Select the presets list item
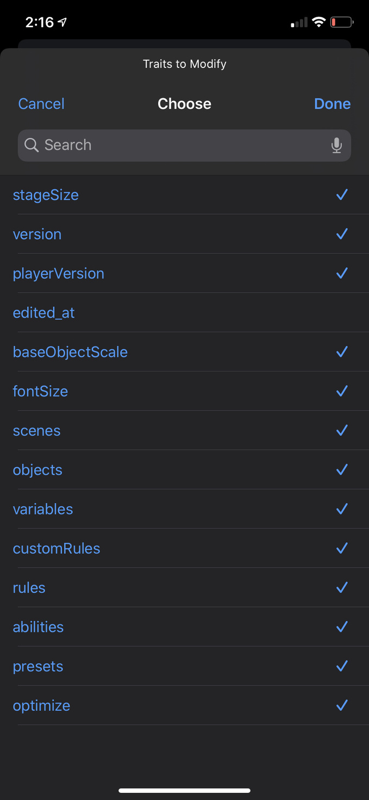The width and height of the screenshot is (369, 800). pyautogui.click(x=38, y=666)
